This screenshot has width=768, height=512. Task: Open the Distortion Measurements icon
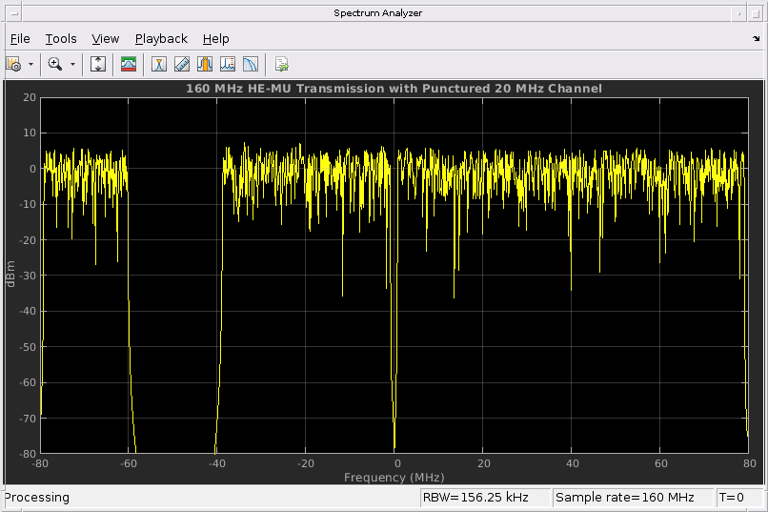[228, 64]
